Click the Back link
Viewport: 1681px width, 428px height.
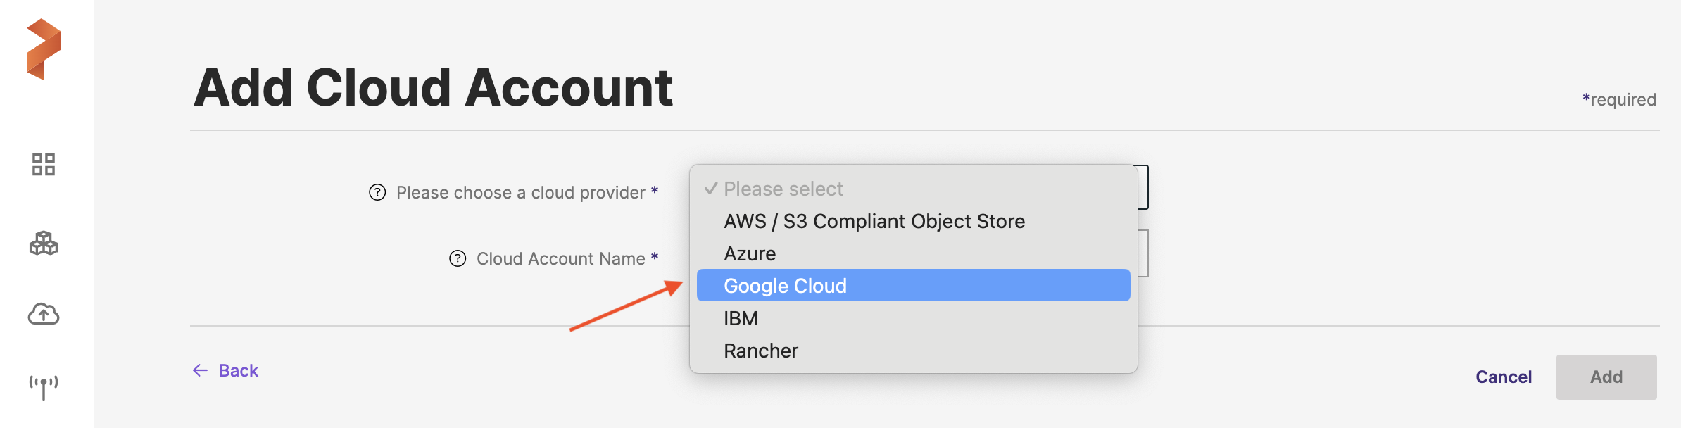coord(238,370)
